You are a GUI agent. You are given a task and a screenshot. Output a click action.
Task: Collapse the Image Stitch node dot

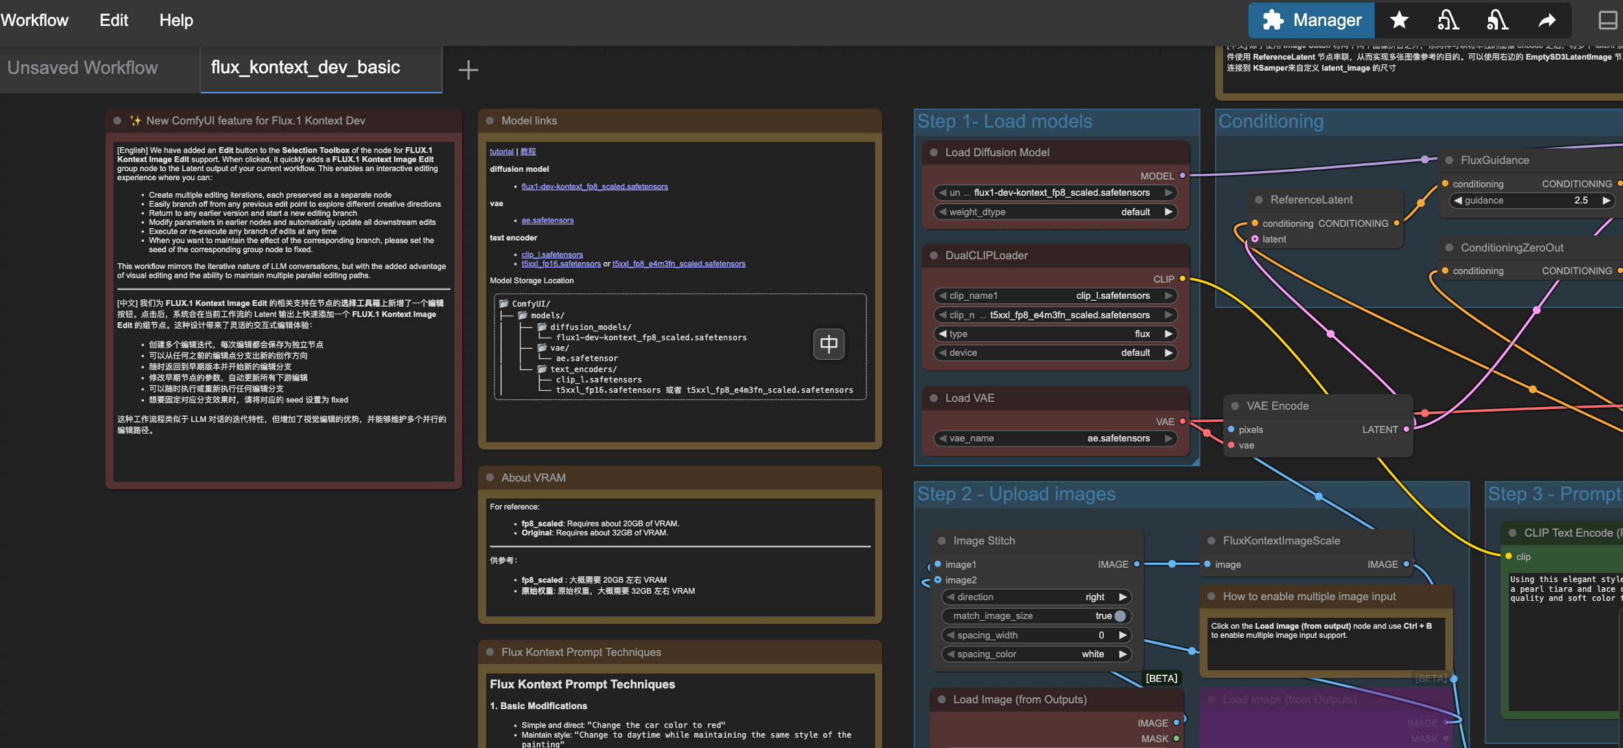coord(942,541)
